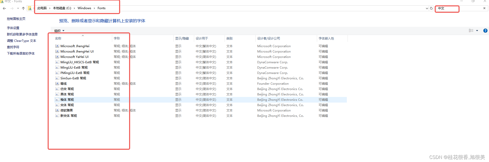
Task: Select 等线 font icon
Action: click(57, 84)
